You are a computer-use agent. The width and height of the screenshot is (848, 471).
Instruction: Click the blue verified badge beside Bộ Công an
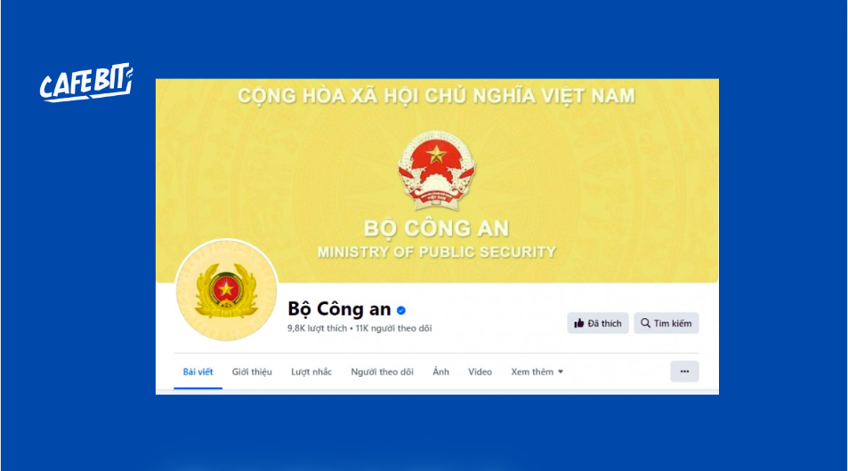[400, 310]
